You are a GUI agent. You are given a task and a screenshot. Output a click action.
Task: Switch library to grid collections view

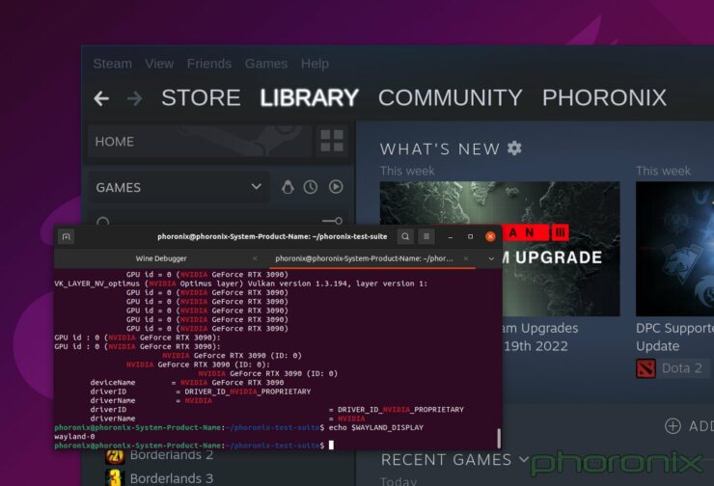coord(332,141)
